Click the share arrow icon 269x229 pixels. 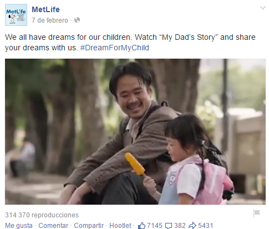point(192,226)
